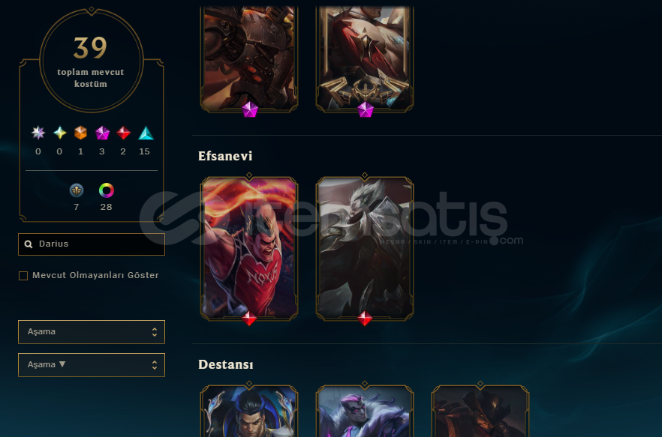Open the purple-haired skin thumbnail under Destansı
Viewport: 662px width, 437px height.
(365, 411)
